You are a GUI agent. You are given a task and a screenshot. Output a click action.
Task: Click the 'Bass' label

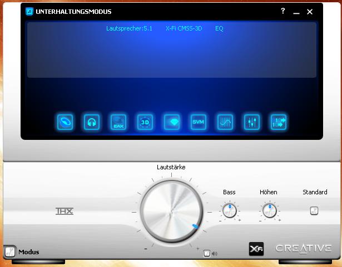(229, 192)
